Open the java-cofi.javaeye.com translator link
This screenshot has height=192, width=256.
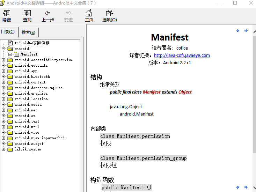182,55
